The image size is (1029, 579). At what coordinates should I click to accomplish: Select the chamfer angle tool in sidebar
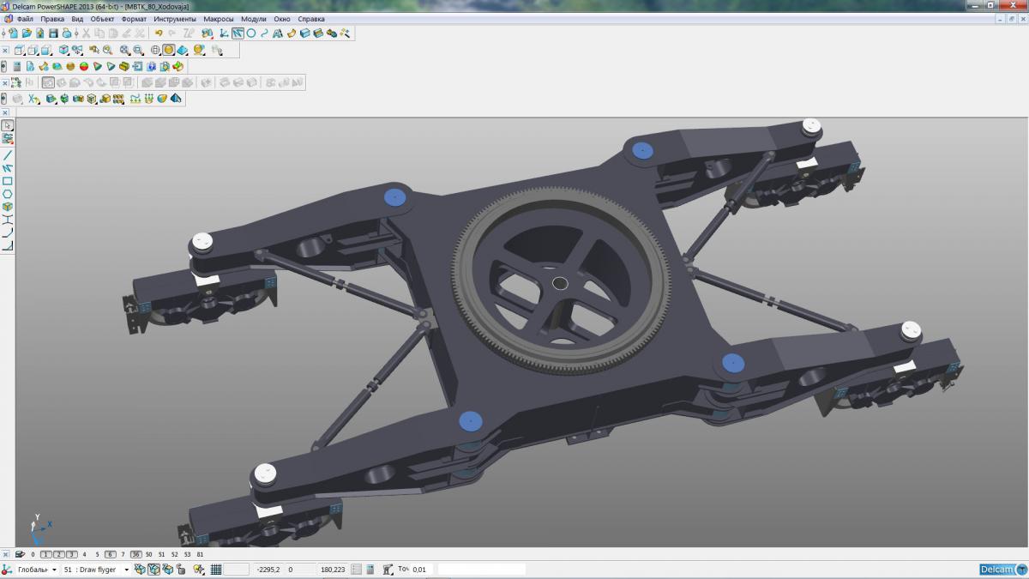(x=8, y=246)
